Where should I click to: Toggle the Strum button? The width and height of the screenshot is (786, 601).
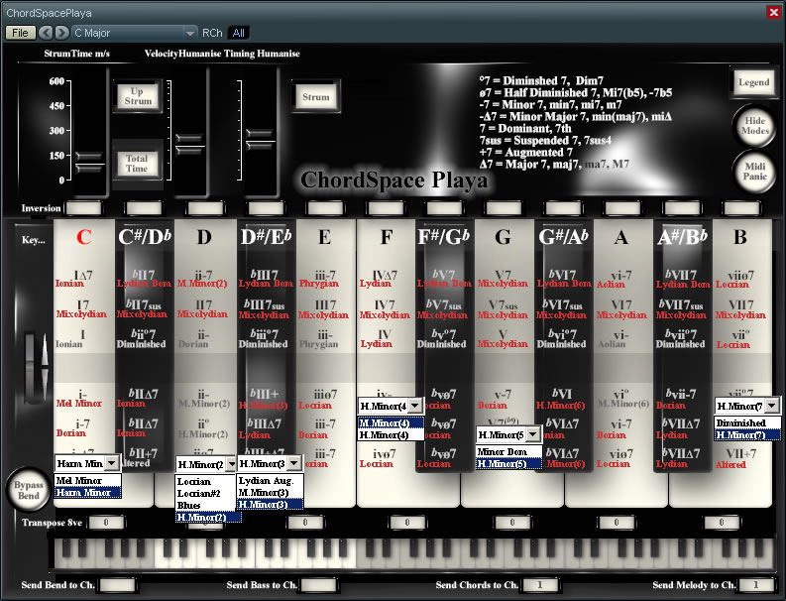pos(316,97)
